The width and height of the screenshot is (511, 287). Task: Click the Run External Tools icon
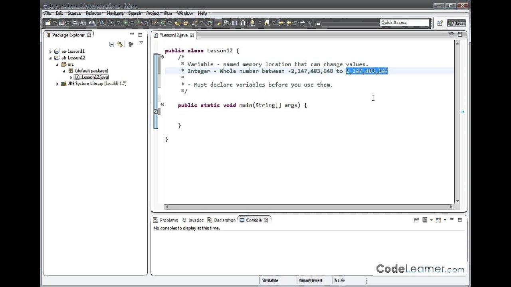click(139, 23)
